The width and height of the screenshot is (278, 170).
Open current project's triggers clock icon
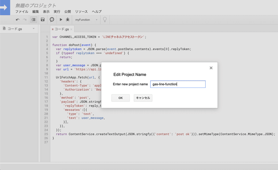(x=52, y=20)
